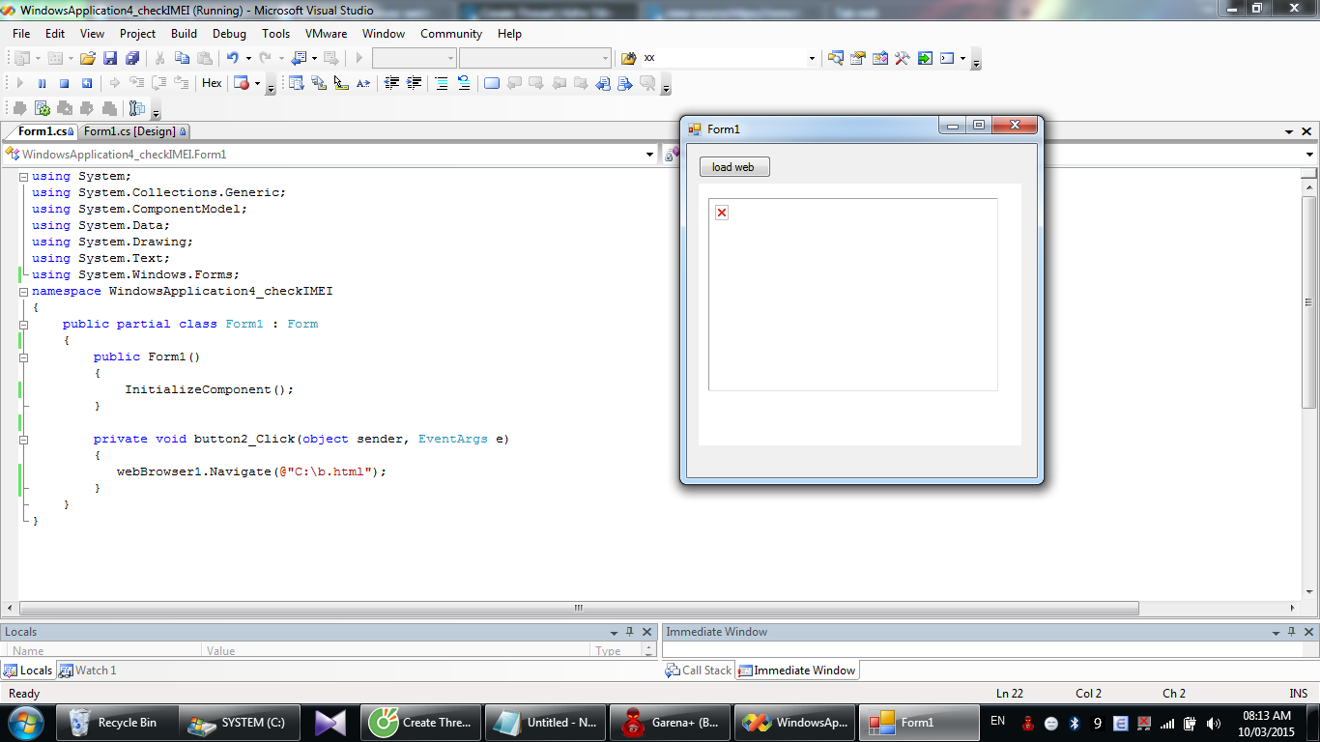
Task: Click the Breakpoints window icon
Action: [x=242, y=83]
